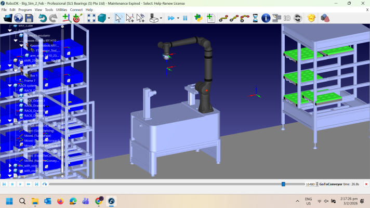The width and height of the screenshot is (370, 208).
Task: Close the simulation playback bar with red X
Action: tap(366, 184)
